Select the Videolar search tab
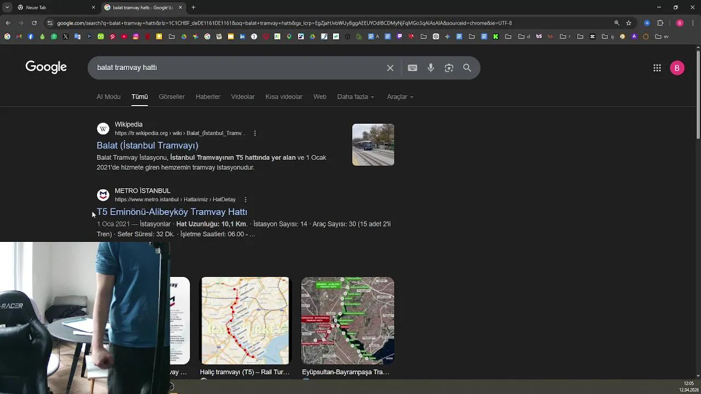The height and width of the screenshot is (394, 701). point(243,97)
